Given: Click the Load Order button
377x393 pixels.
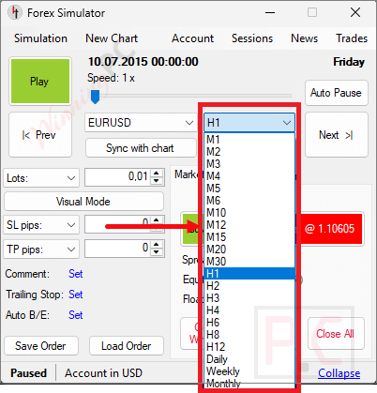Looking at the screenshot, I should point(127,346).
